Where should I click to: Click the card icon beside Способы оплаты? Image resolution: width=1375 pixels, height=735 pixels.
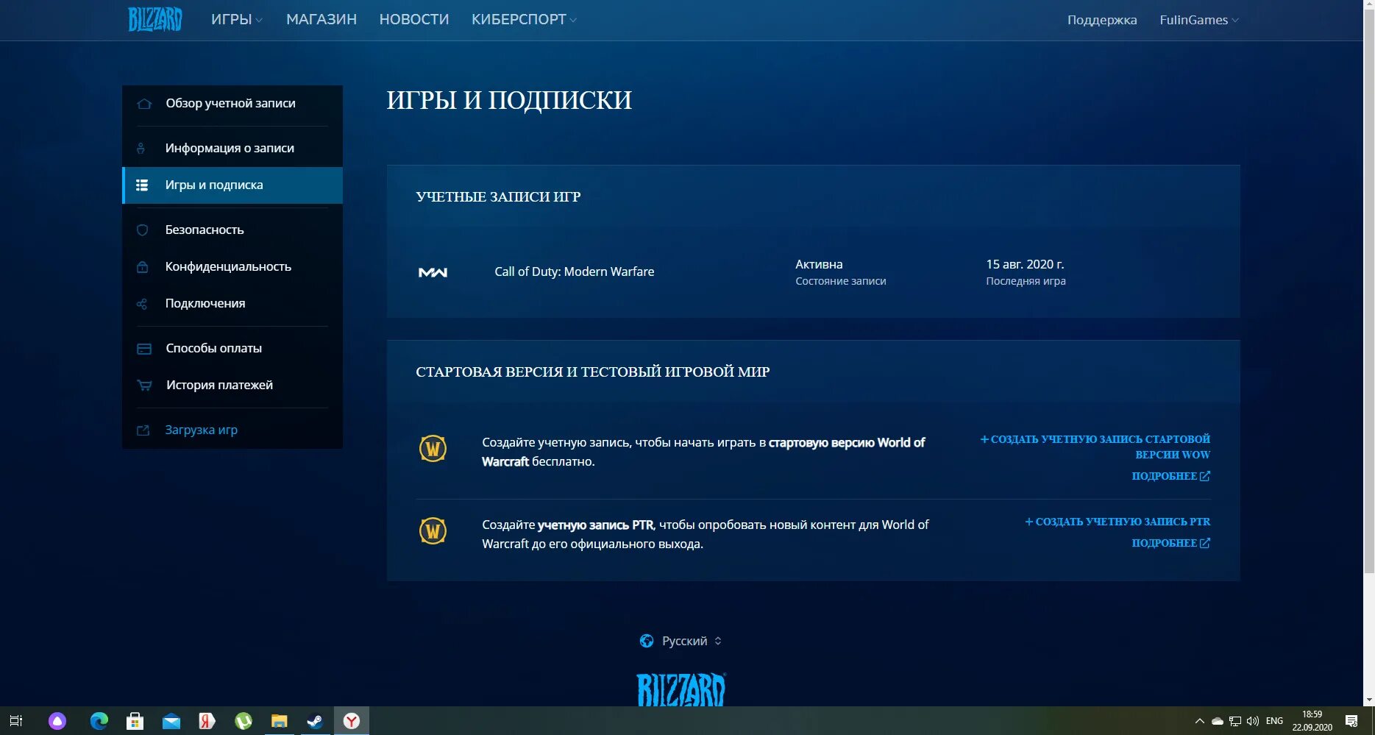point(144,349)
